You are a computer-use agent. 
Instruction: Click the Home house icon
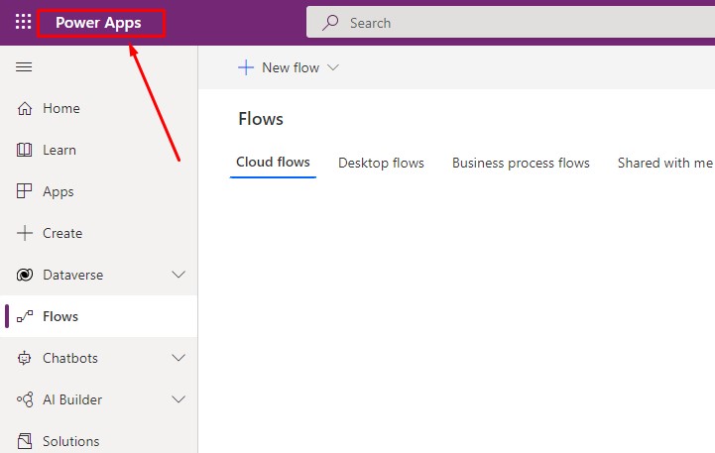25,108
